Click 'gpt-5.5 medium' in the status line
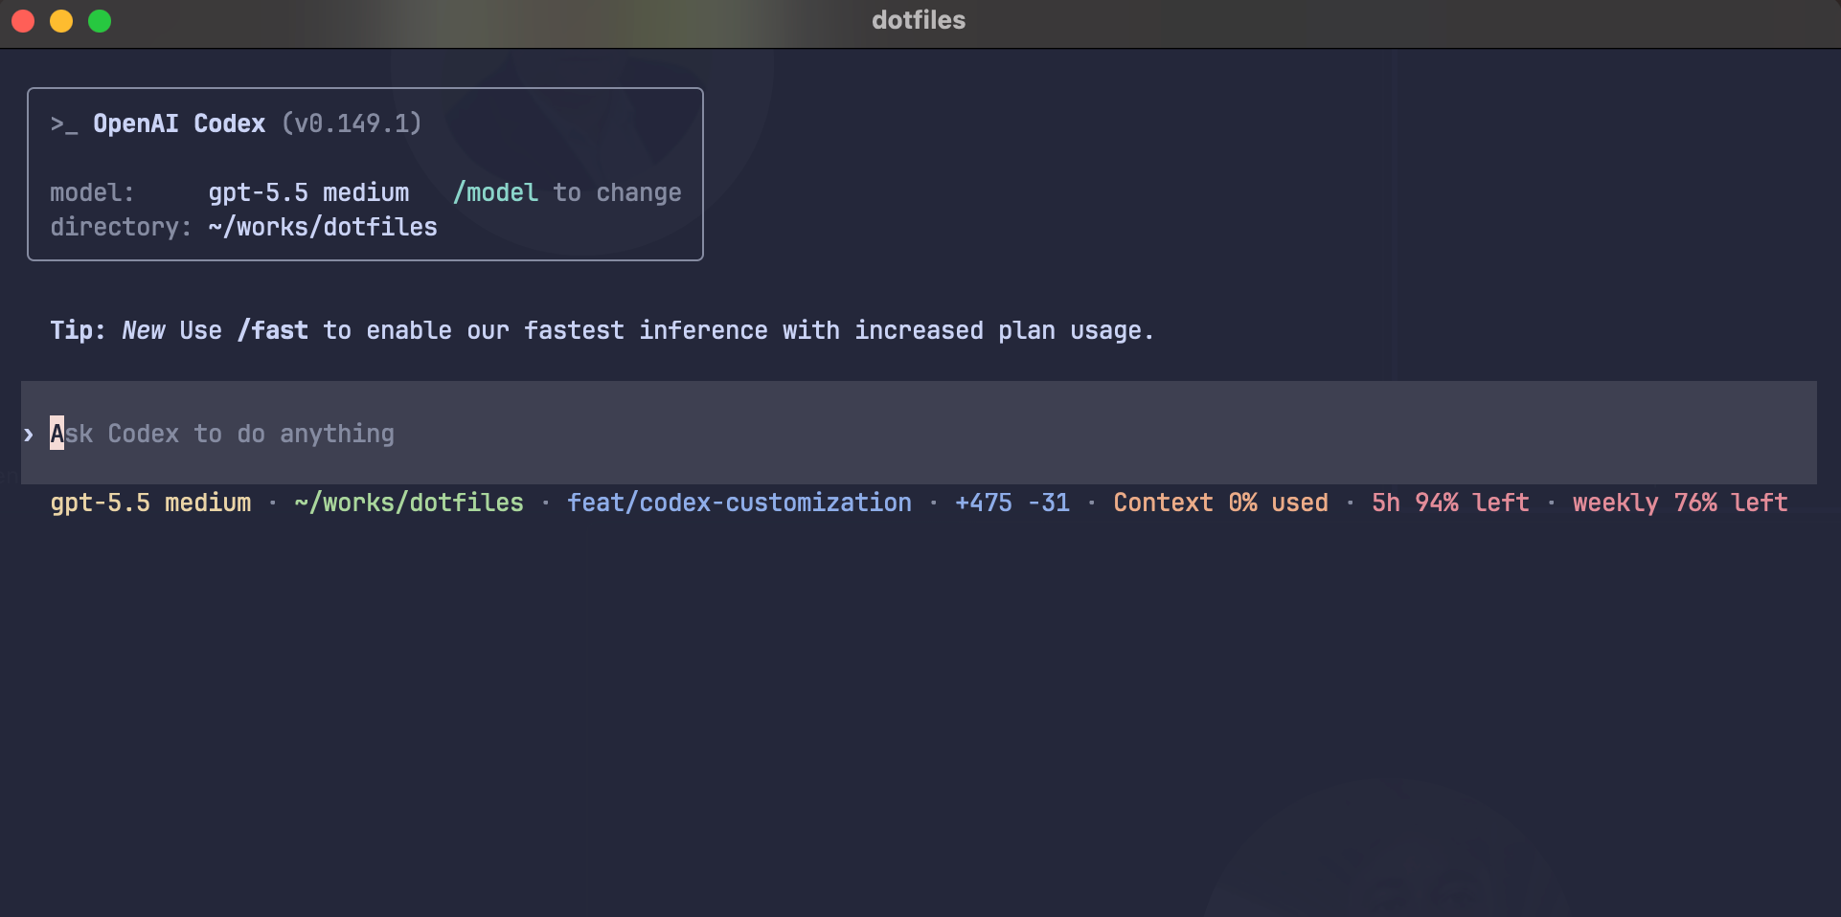This screenshot has height=917, width=1841. coord(150,503)
